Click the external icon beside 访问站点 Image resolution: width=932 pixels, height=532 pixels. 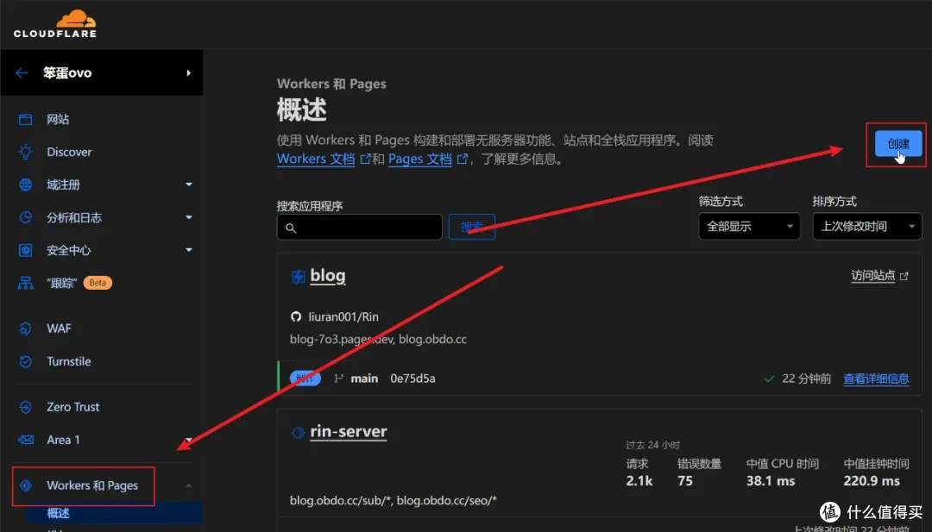[x=904, y=276]
